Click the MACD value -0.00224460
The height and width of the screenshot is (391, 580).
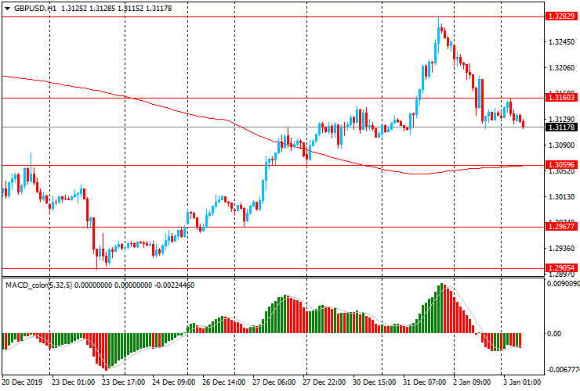(x=175, y=285)
